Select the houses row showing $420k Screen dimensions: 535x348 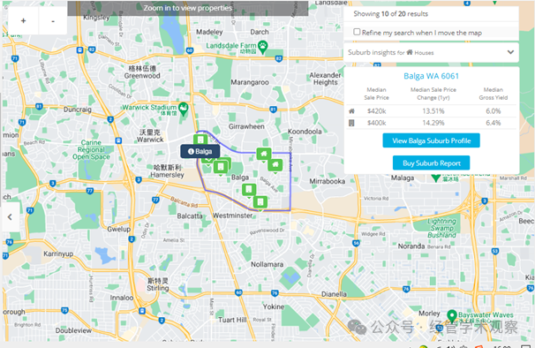pyautogui.click(x=432, y=111)
